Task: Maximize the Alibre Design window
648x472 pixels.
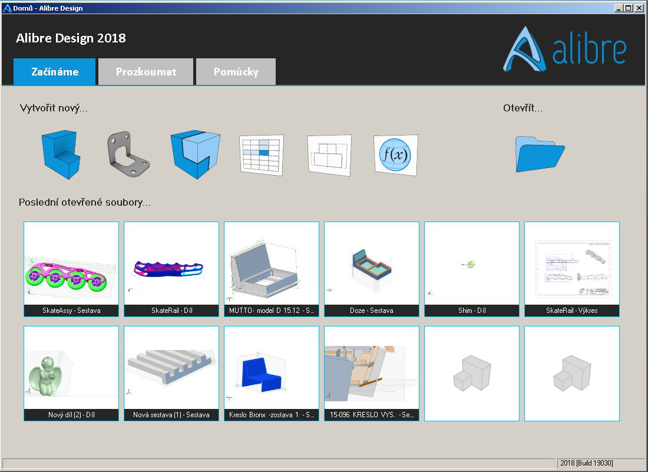Action: click(x=628, y=8)
